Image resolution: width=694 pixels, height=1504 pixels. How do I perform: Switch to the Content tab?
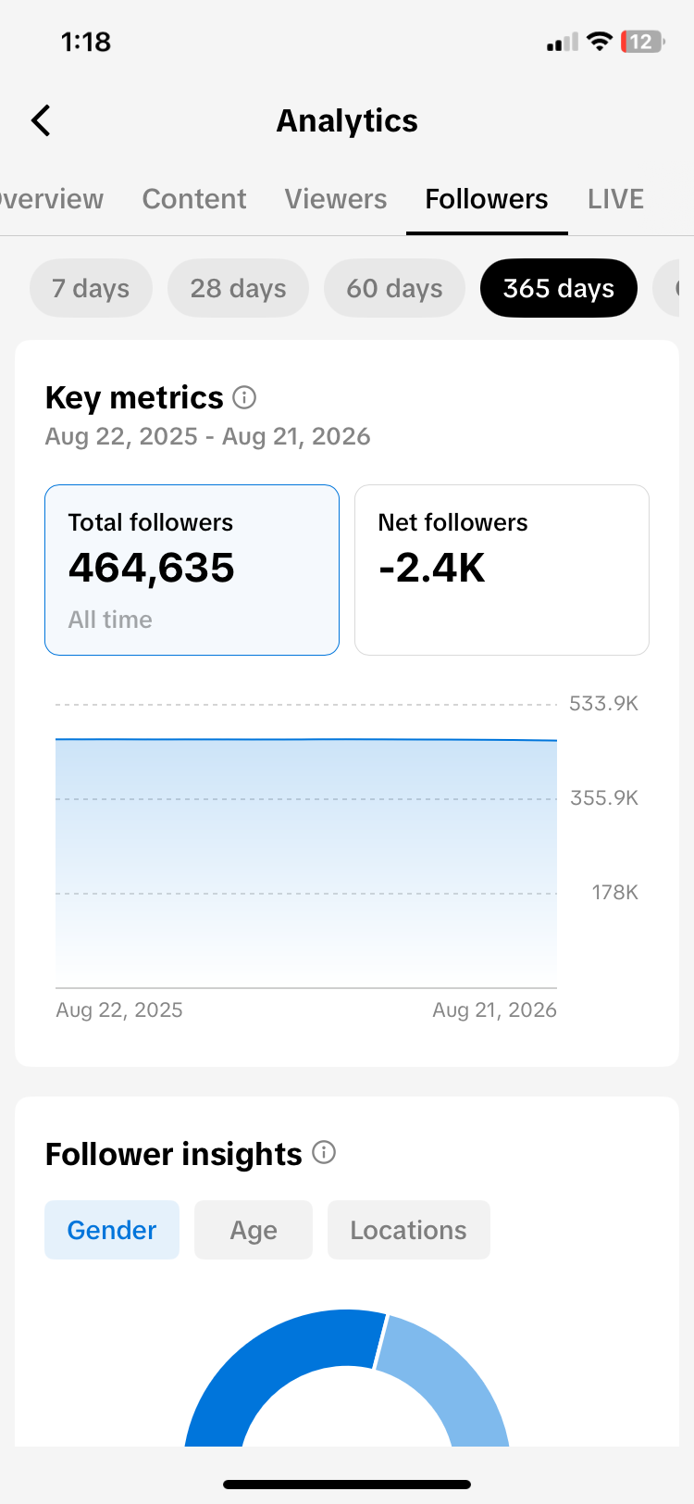(x=194, y=199)
